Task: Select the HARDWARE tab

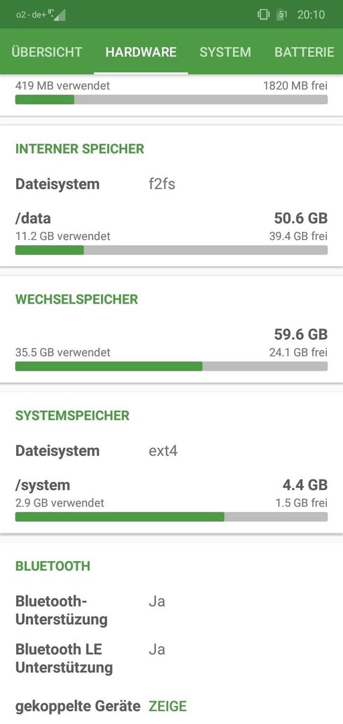Action: [x=141, y=52]
